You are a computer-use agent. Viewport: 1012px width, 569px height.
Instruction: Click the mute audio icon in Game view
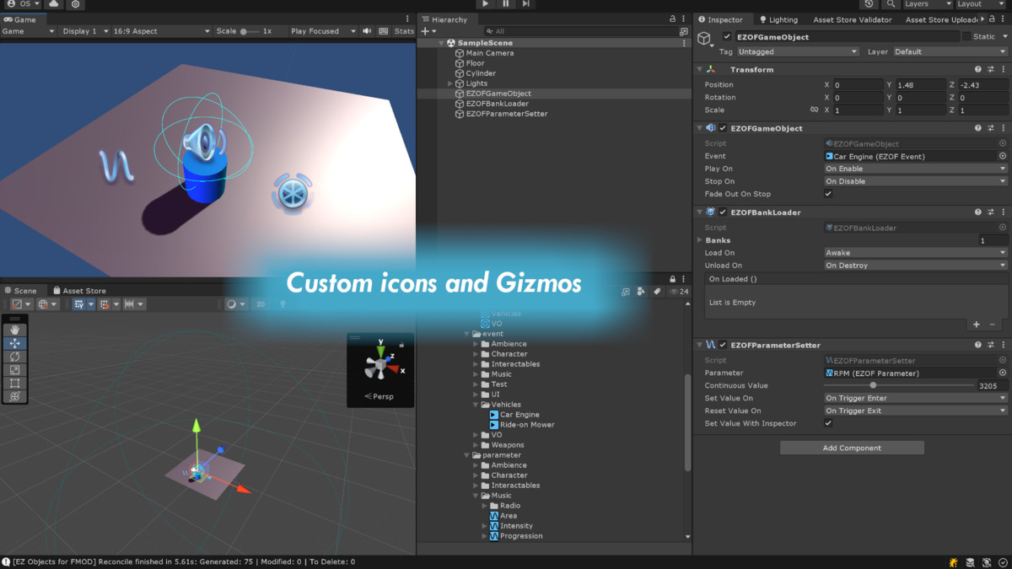tap(367, 31)
